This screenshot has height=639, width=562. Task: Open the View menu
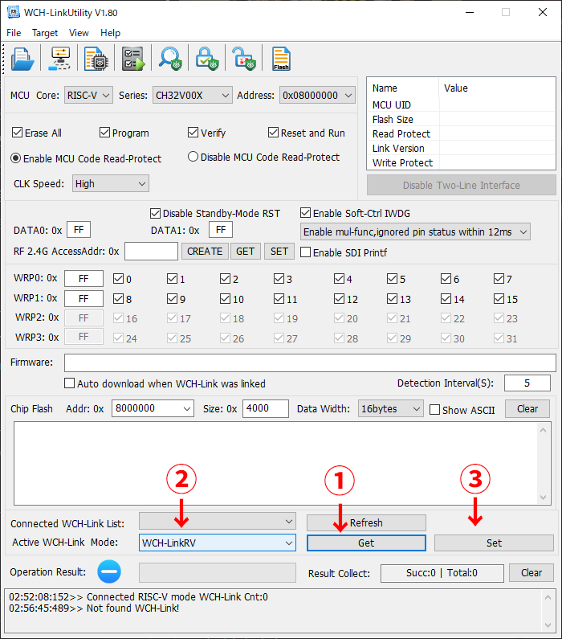[79, 33]
